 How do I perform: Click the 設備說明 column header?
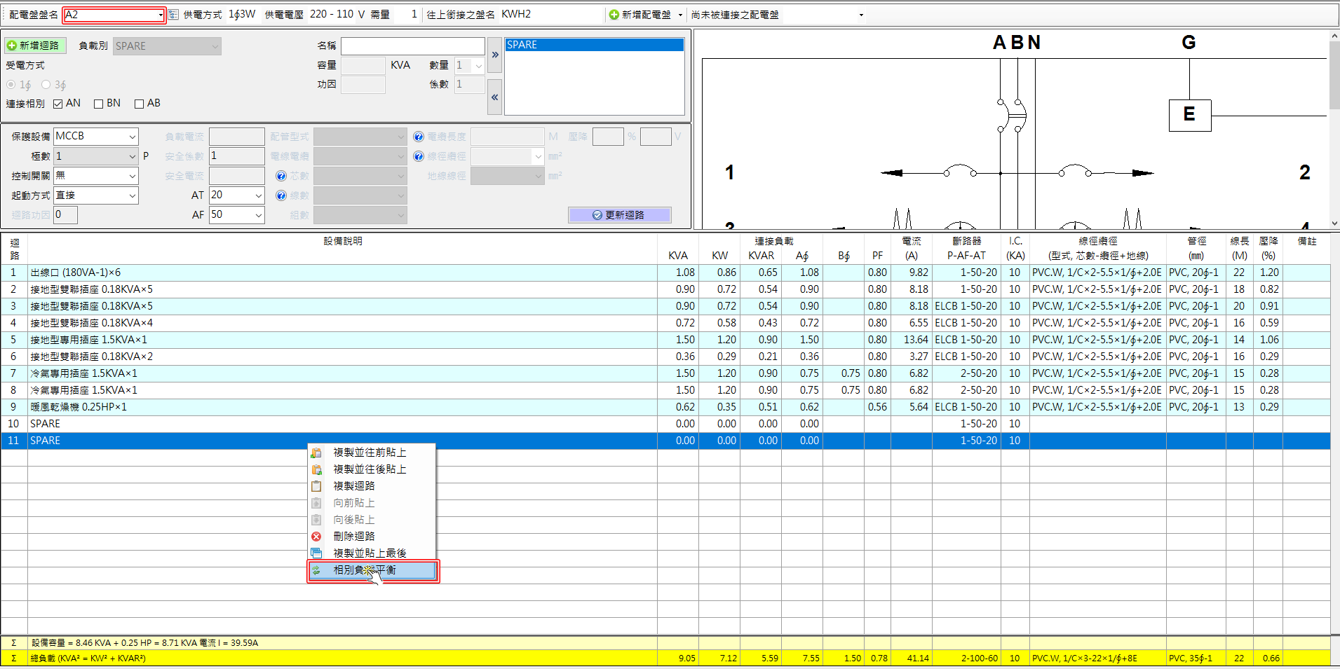343,249
